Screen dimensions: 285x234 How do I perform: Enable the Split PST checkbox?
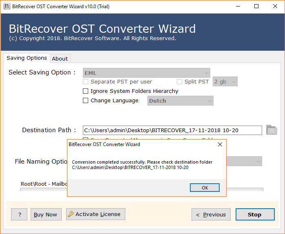tap(179, 81)
